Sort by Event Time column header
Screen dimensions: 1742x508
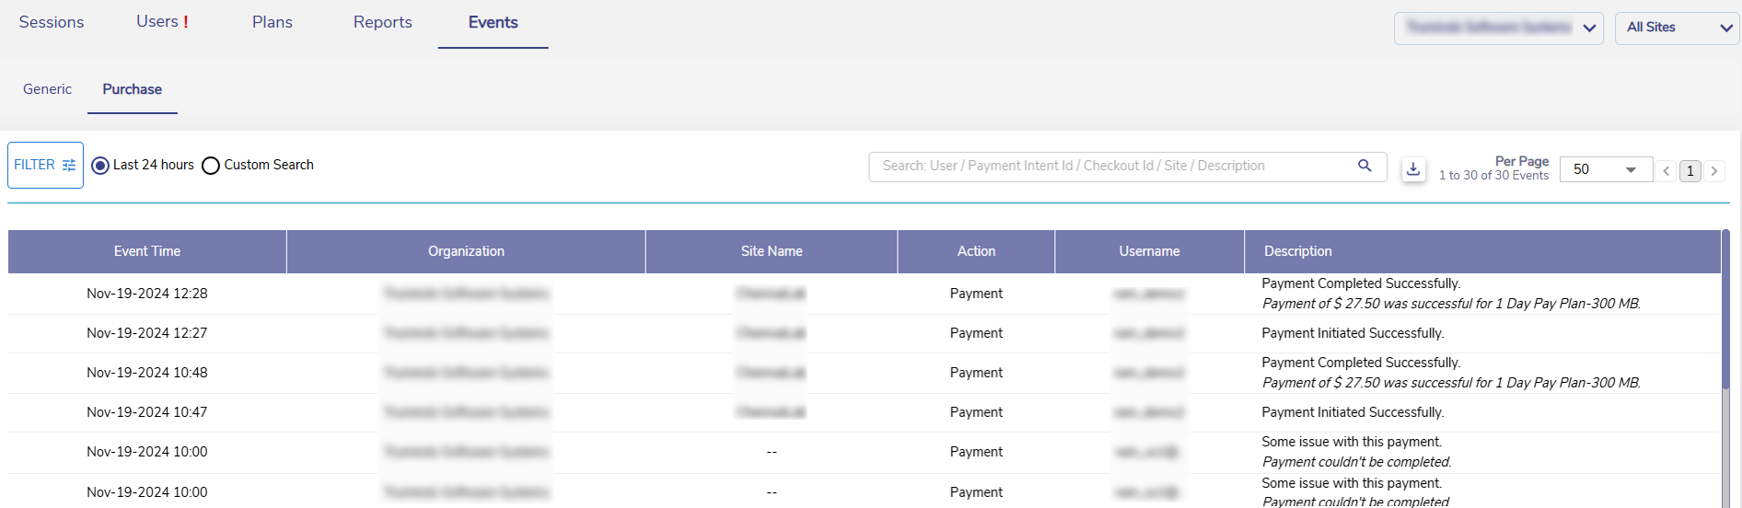pyautogui.click(x=147, y=251)
